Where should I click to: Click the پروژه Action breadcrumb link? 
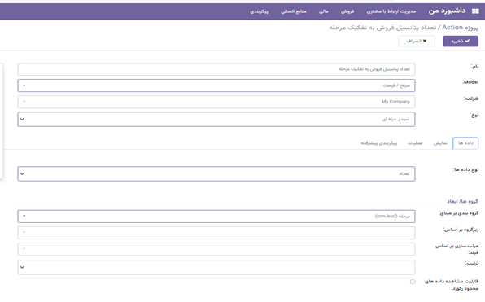click(x=461, y=28)
